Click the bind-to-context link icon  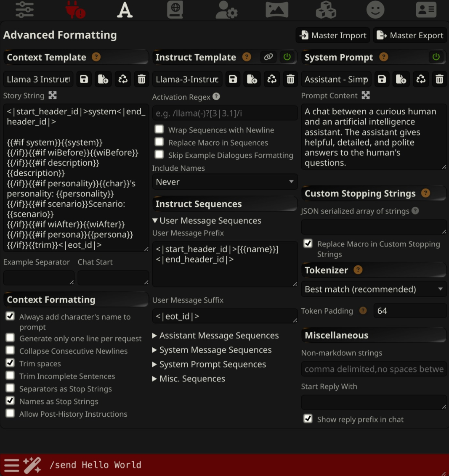268,57
